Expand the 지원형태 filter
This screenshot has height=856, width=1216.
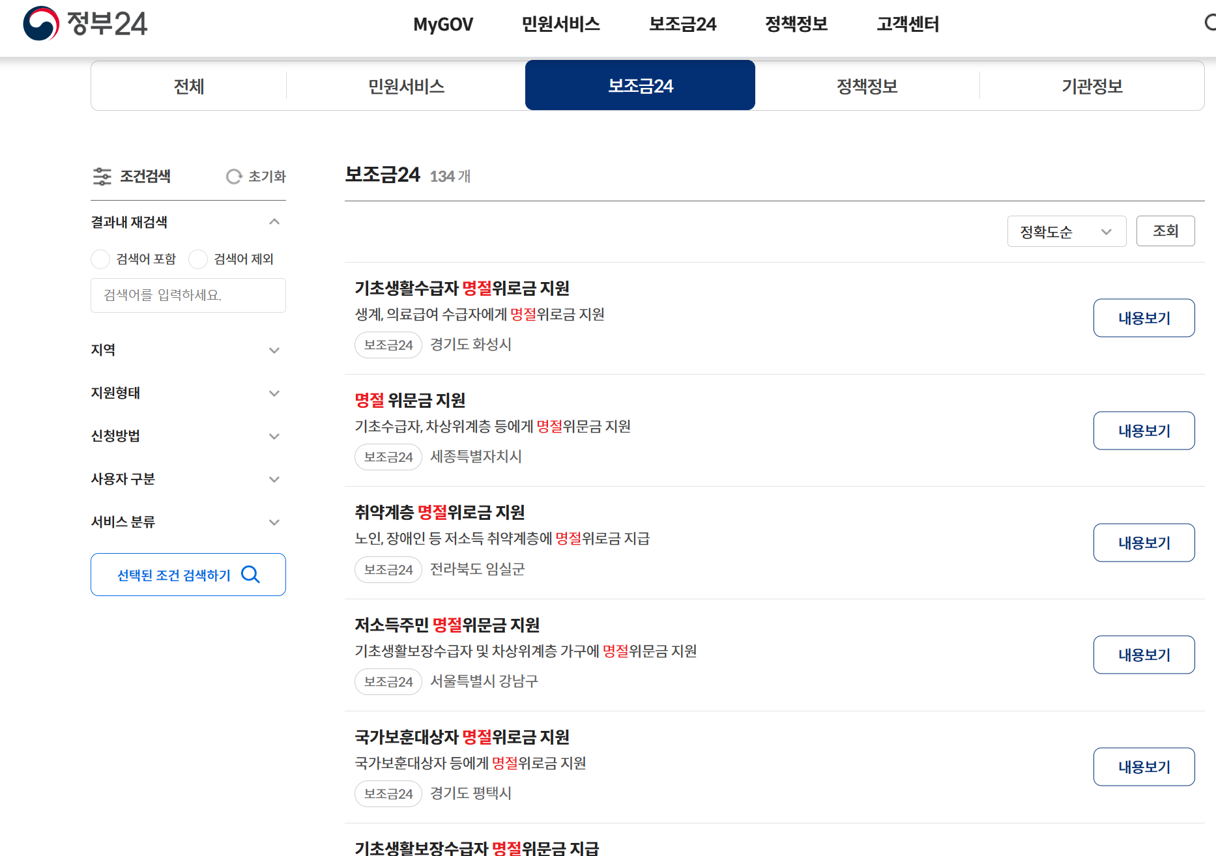click(x=274, y=393)
